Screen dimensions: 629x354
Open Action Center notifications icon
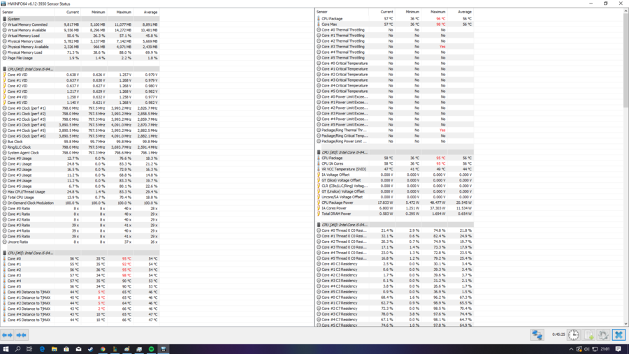[619, 349]
